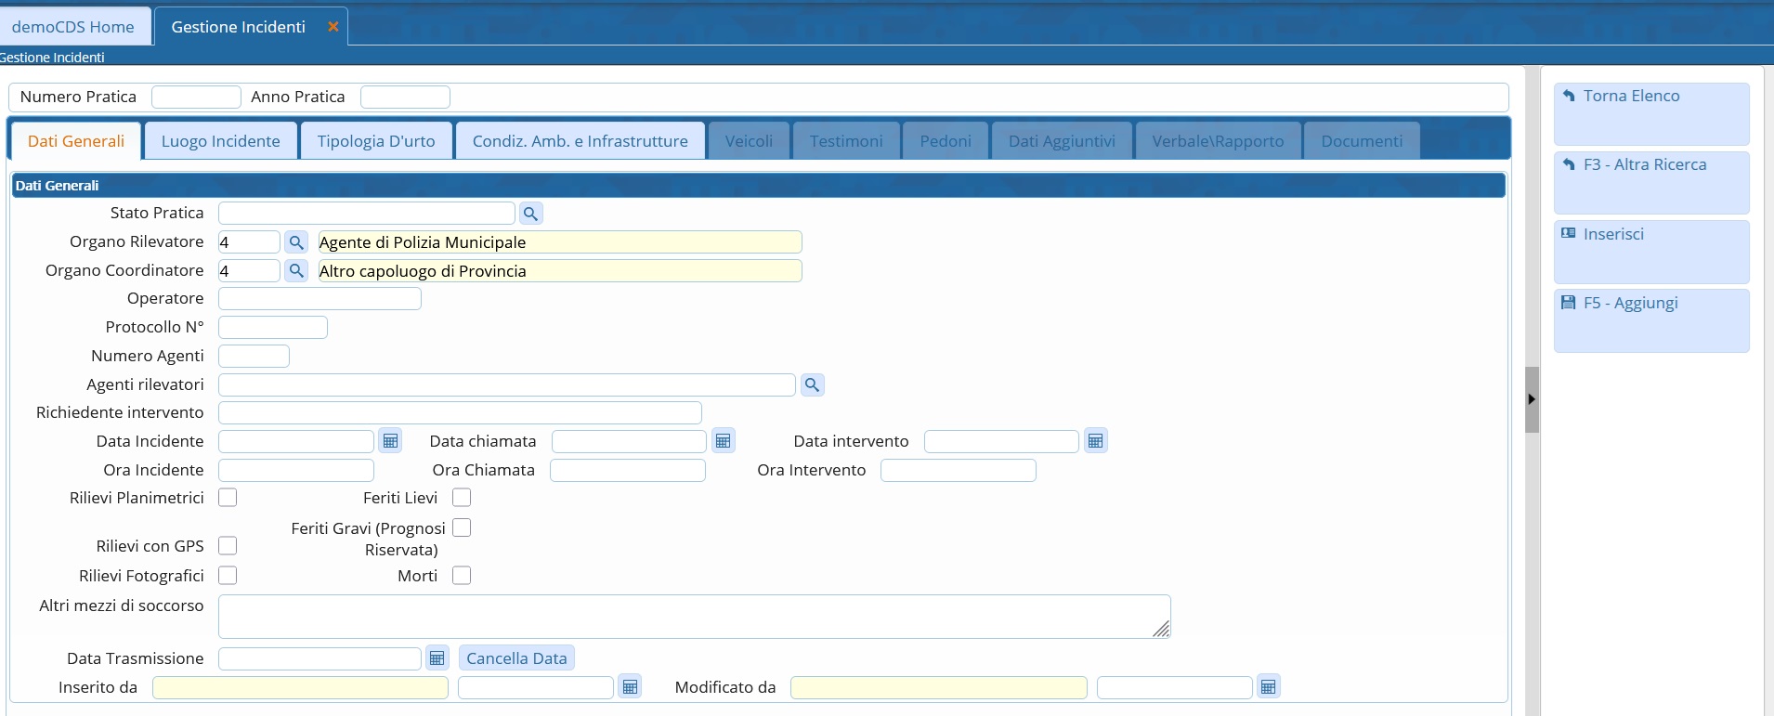Click the Inserito da date field

536,687
